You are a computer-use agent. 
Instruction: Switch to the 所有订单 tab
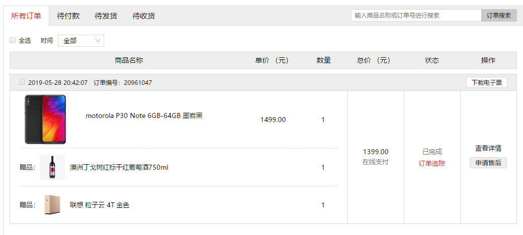[x=26, y=16]
